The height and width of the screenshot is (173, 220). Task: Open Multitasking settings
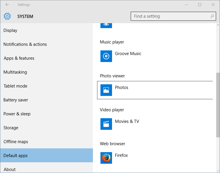15,72
